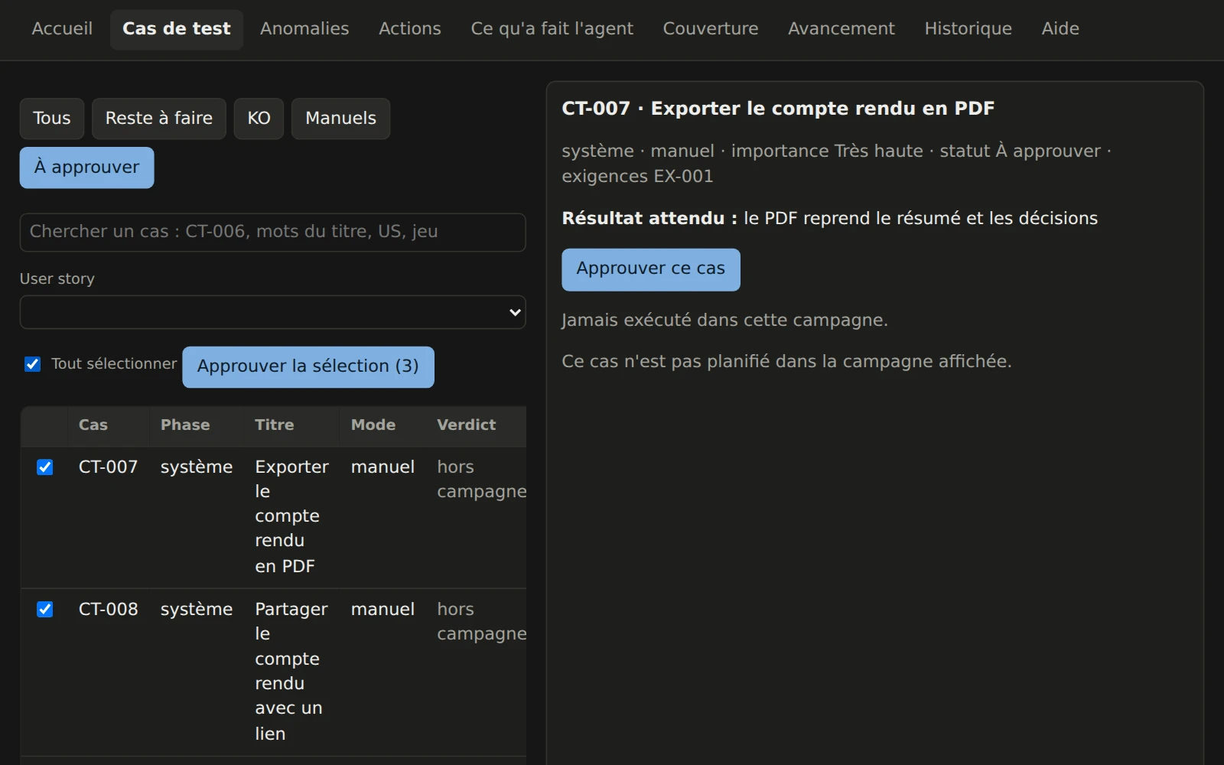Open the Couverture tab
Viewport: 1224px width, 765px height.
(711, 29)
